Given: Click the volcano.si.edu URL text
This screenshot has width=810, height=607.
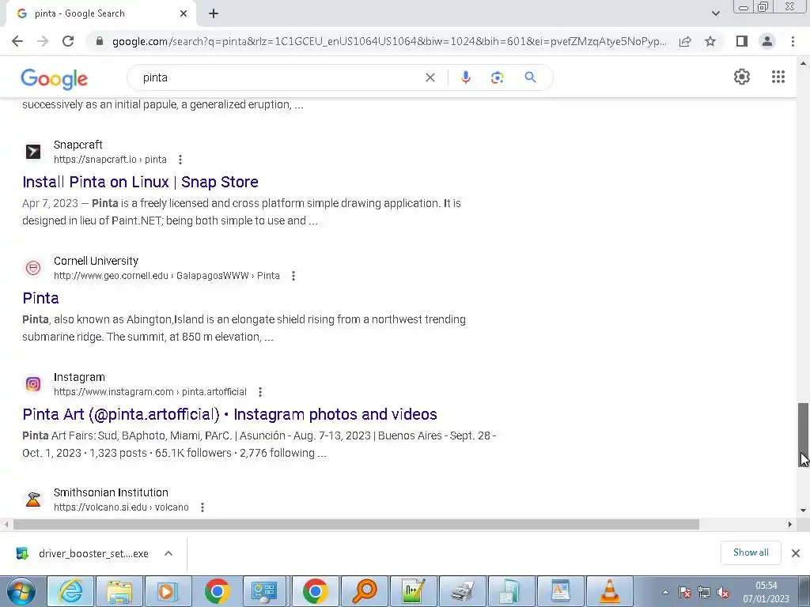Looking at the screenshot, I should coord(121,507).
